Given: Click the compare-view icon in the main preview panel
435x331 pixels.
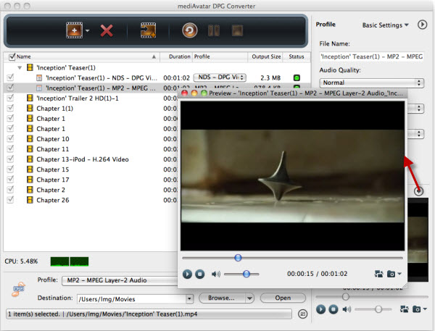Looking at the screenshot, I should [x=405, y=309].
